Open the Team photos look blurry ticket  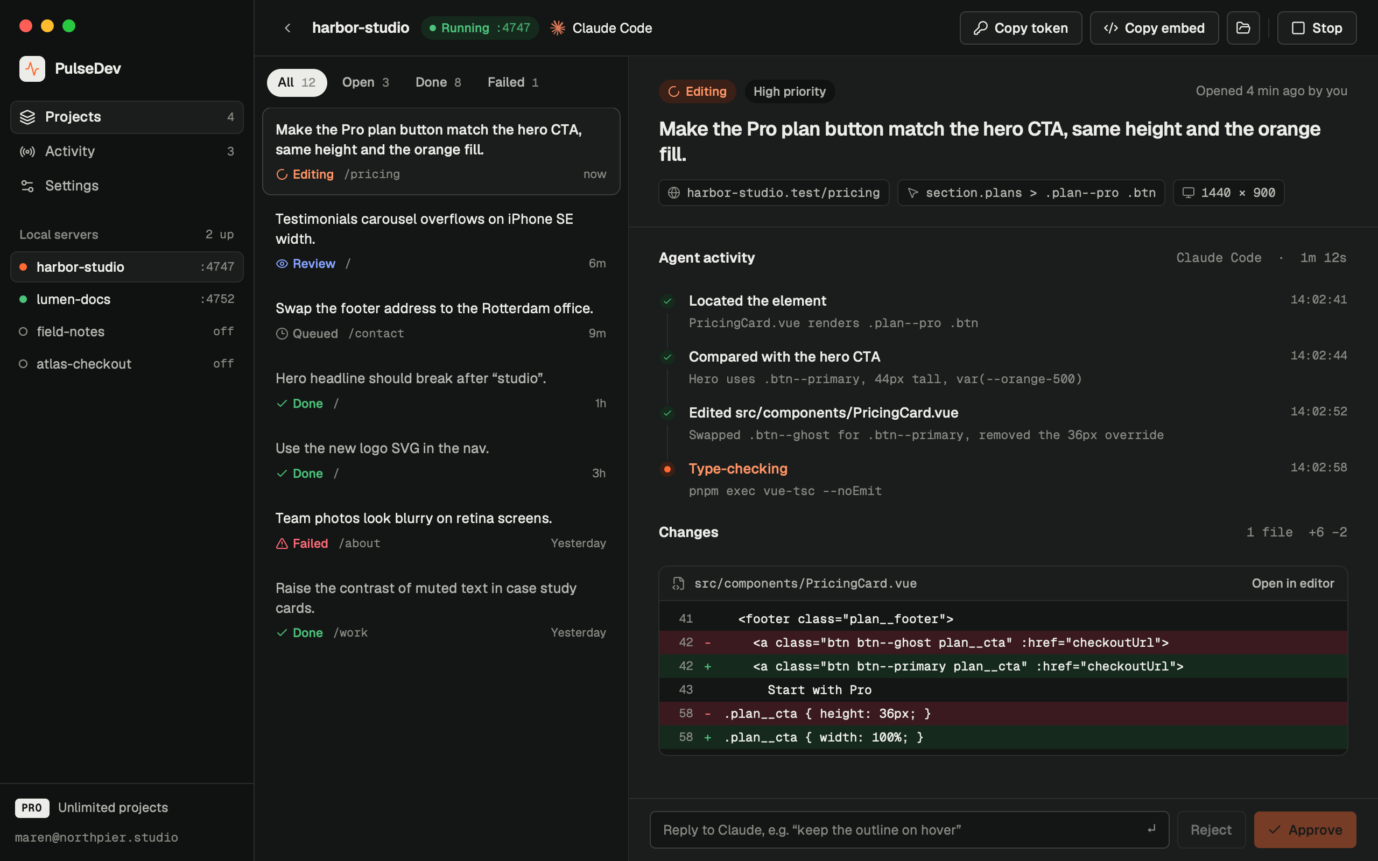tap(441, 531)
